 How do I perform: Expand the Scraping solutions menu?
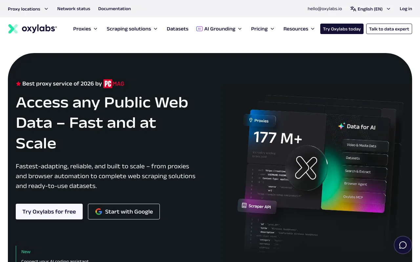point(132,29)
